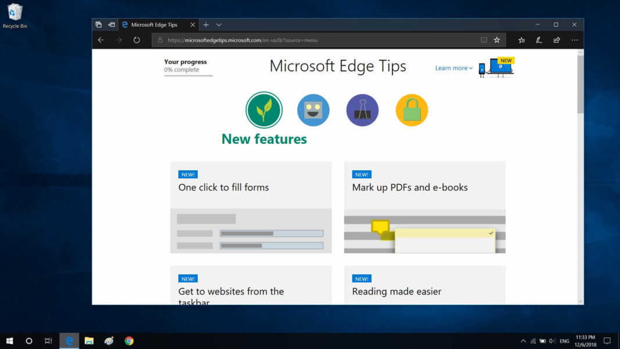Open the tab list chevron beside New Tab

[x=218, y=24]
